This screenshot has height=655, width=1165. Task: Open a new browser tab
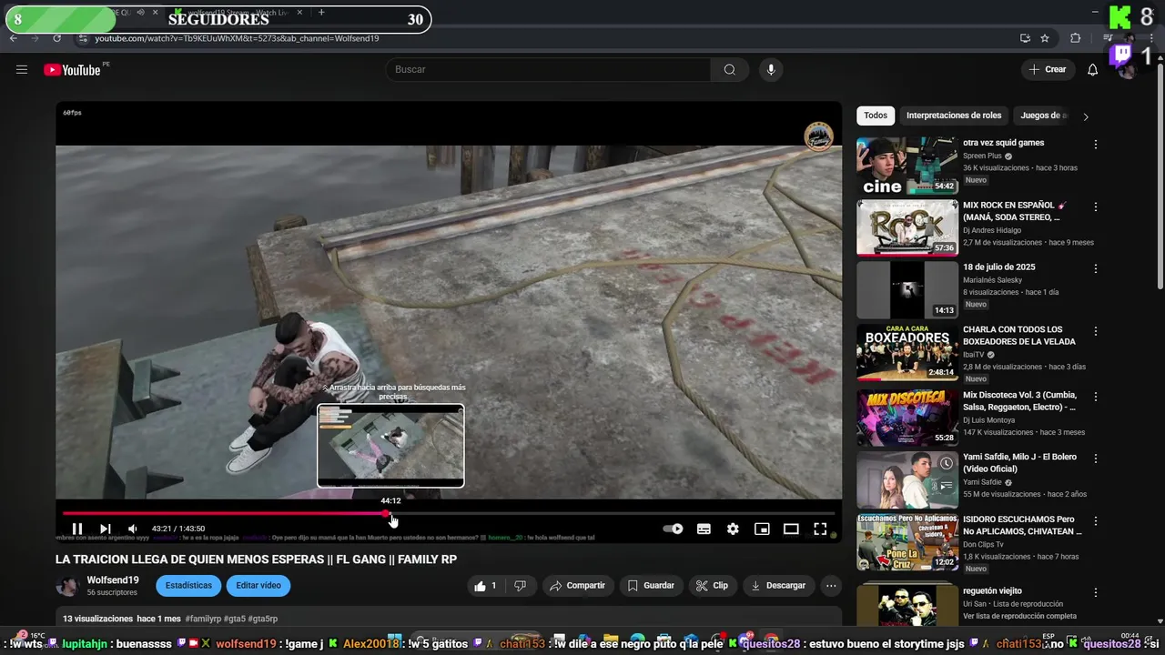pos(321,13)
